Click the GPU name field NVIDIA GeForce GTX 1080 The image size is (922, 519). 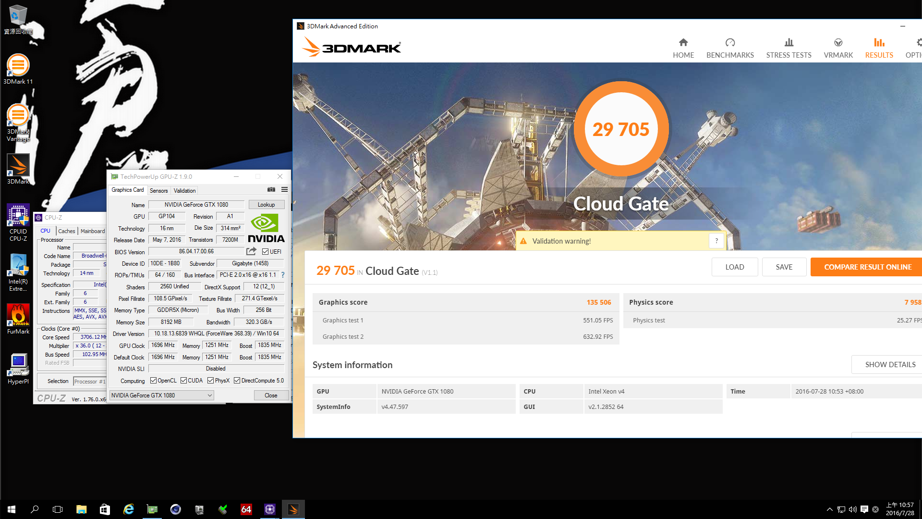(196, 205)
